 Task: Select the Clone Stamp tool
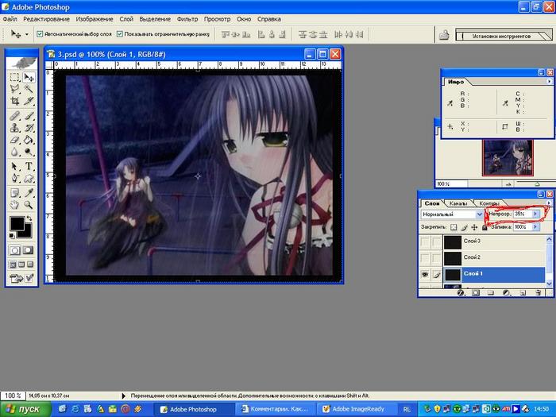tap(14, 128)
